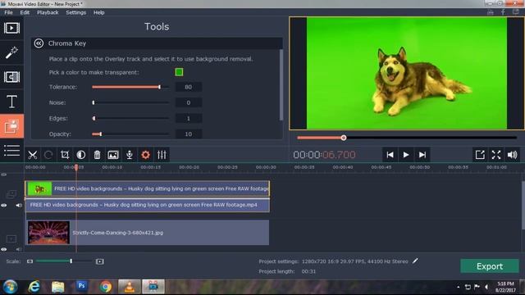Viewport: 525px width, 295px height.
Task: Open Photoshop from the taskbar
Action: pos(81,286)
